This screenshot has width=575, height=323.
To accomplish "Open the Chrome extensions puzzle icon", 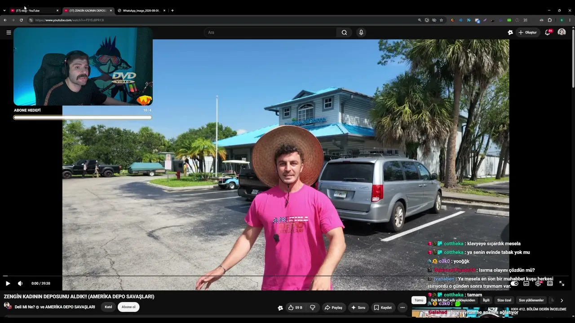I will coord(549,20).
